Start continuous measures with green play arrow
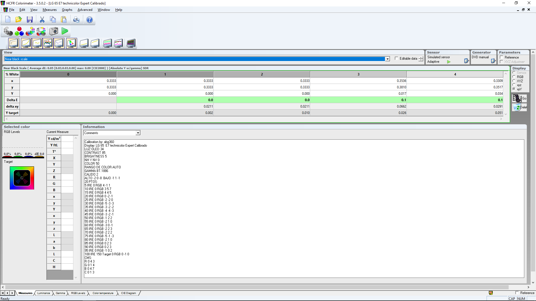 click(x=65, y=31)
